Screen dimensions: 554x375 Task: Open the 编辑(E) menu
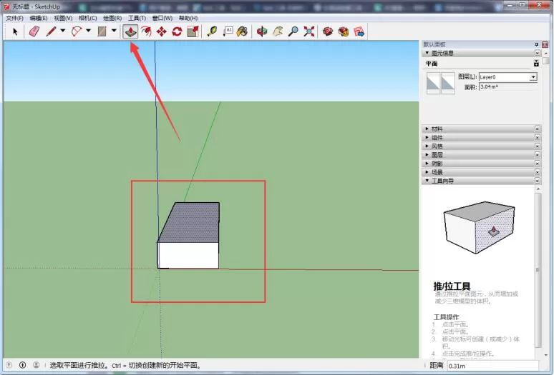point(39,18)
